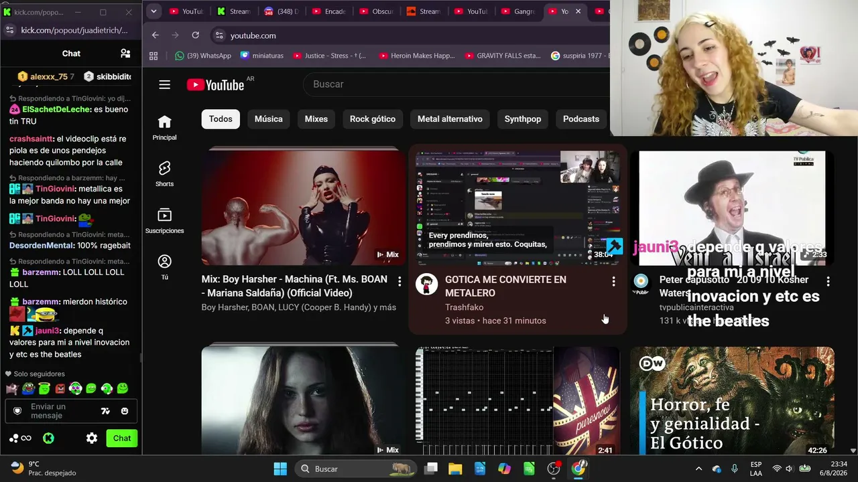This screenshot has height=482, width=858.
Task: Open the Windows Start menu
Action: click(x=280, y=469)
